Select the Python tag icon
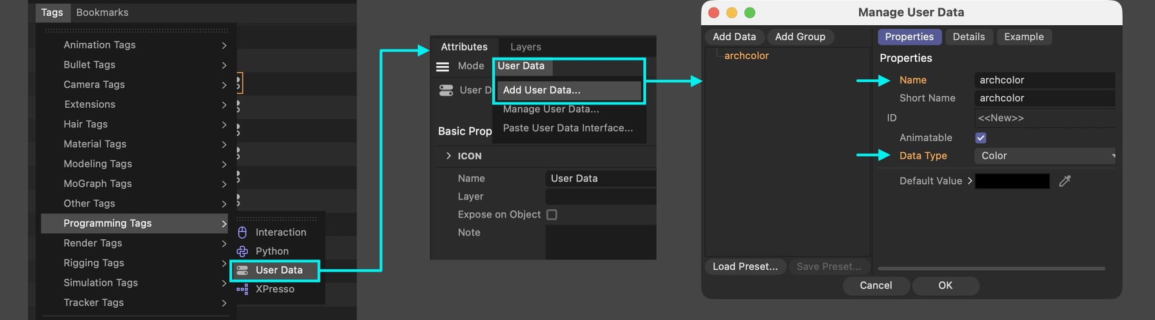 point(243,251)
